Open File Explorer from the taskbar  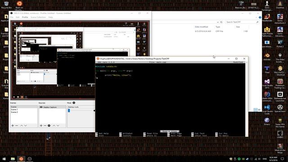tap(13, 159)
